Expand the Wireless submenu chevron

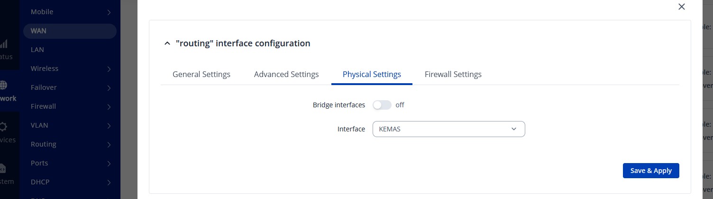coord(109,69)
